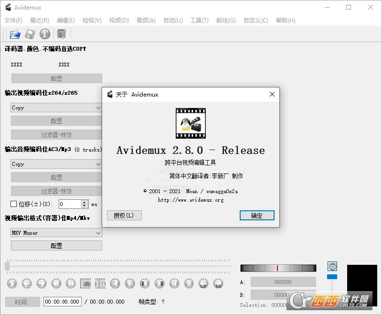Click 确定 in the About dialog

[257, 216]
